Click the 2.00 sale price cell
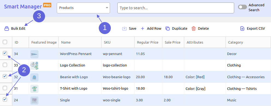Image resolution: width=271 pixels, height=106 pixels. click(x=173, y=100)
